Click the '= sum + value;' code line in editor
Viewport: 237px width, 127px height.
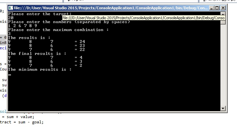[18, 117]
